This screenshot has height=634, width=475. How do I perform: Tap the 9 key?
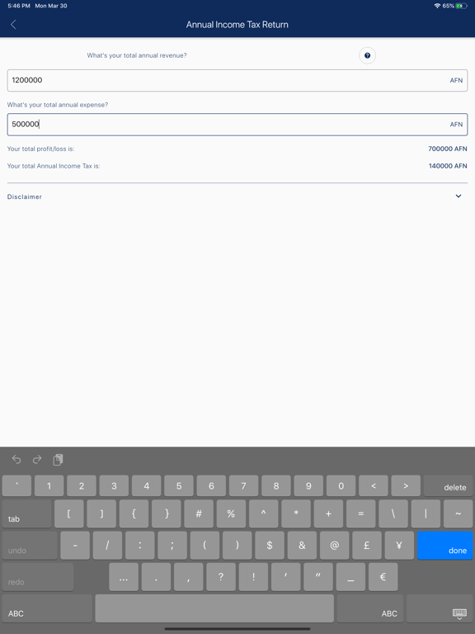click(308, 485)
